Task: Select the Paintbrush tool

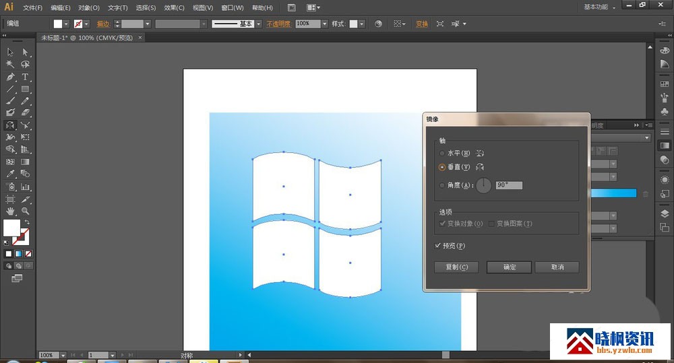Action: pos(10,100)
